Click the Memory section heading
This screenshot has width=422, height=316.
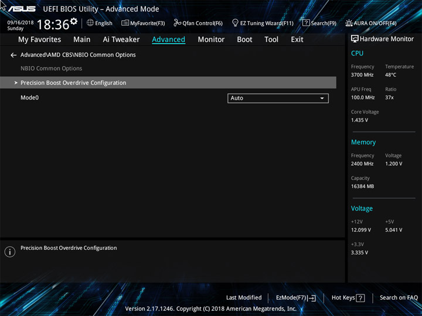pos(363,142)
